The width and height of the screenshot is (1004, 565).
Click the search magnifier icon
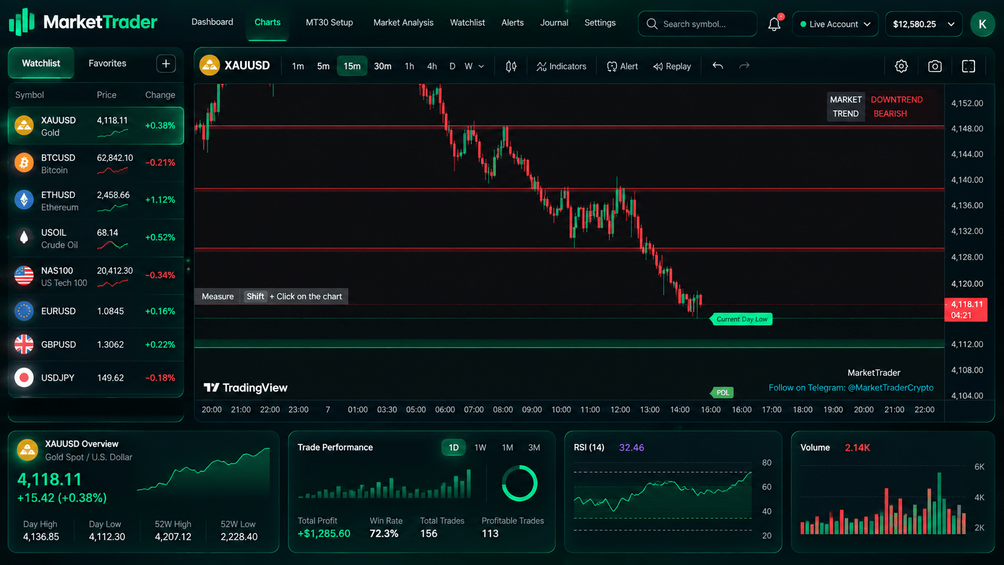(652, 24)
